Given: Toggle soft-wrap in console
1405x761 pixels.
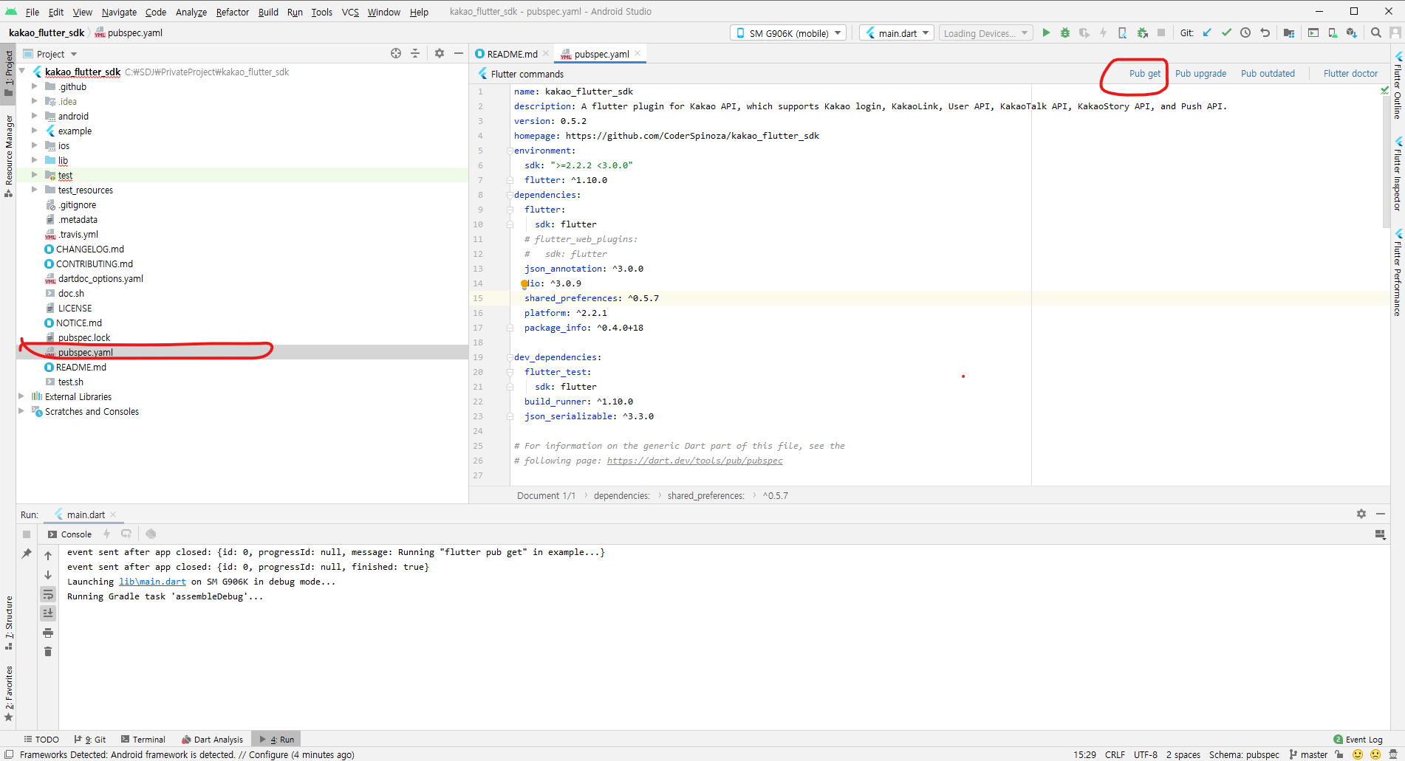Looking at the screenshot, I should [x=48, y=594].
